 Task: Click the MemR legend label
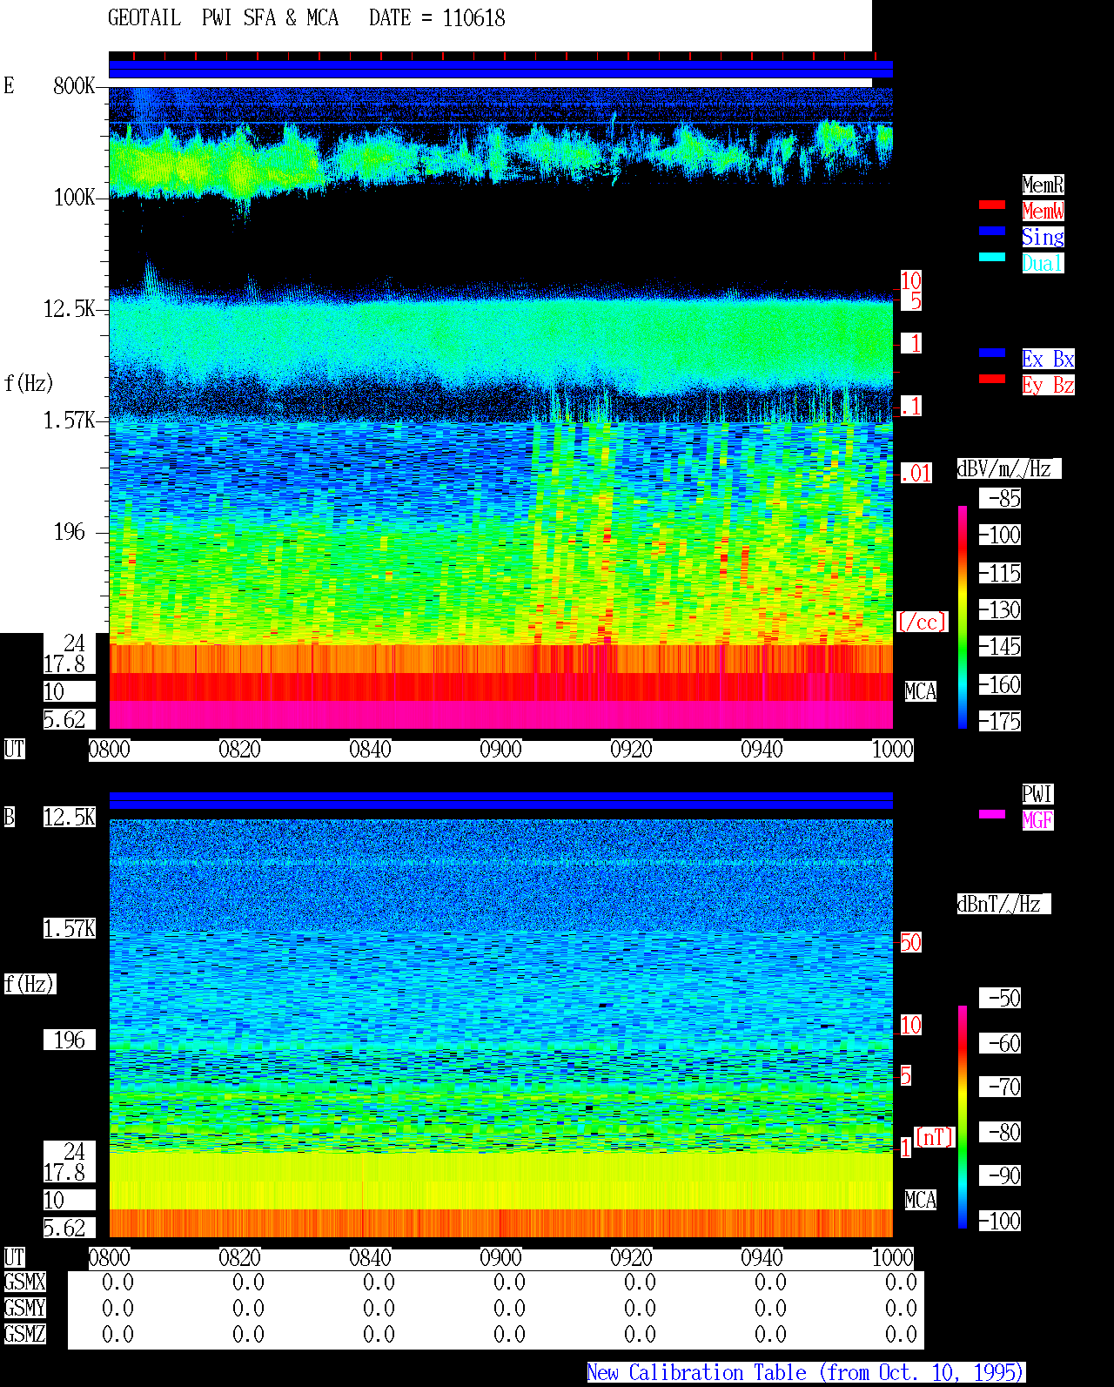pyautogui.click(x=1043, y=185)
